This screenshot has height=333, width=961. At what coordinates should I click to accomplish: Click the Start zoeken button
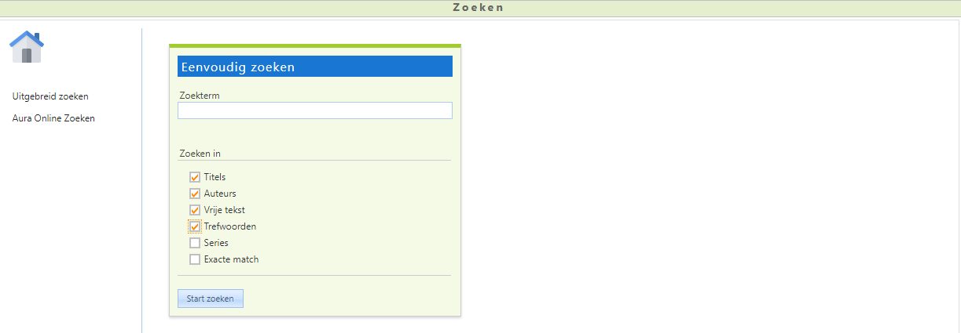pyautogui.click(x=211, y=299)
